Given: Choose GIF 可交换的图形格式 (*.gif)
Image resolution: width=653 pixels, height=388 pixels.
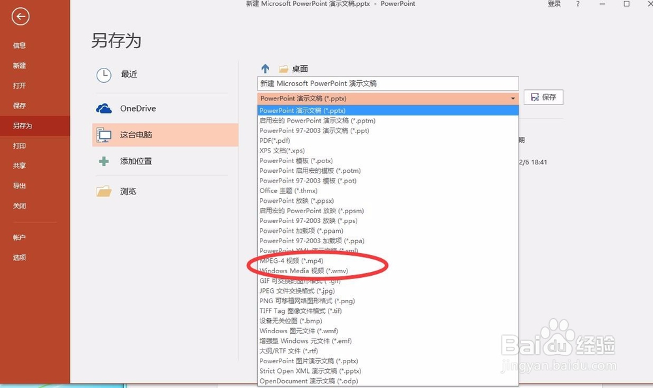Looking at the screenshot, I should coord(388,280).
